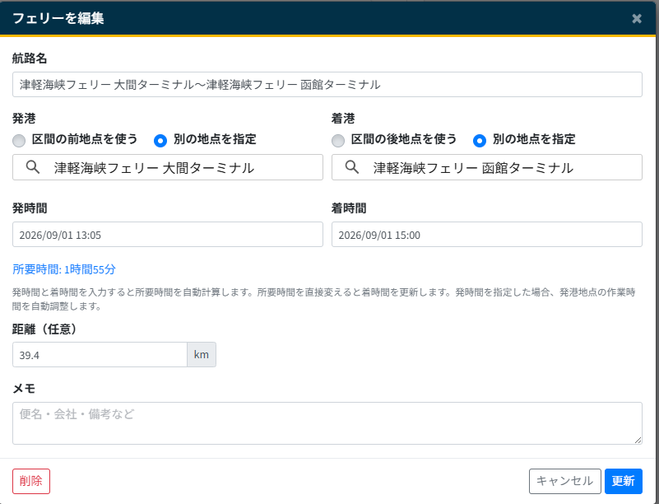659x504 pixels.
Task: Click departure port field 大間ターミナル
Action: [x=168, y=167]
